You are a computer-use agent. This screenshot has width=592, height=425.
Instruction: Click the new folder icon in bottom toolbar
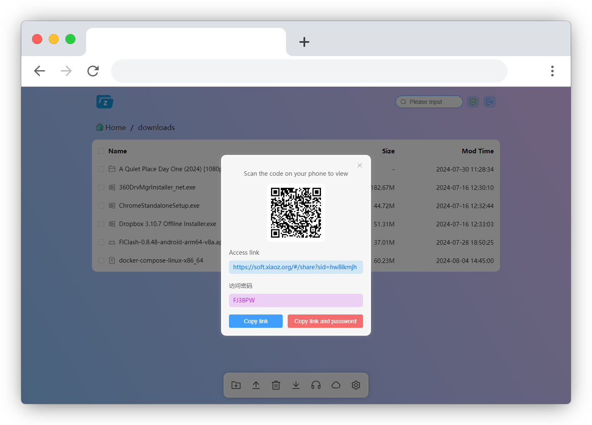236,385
